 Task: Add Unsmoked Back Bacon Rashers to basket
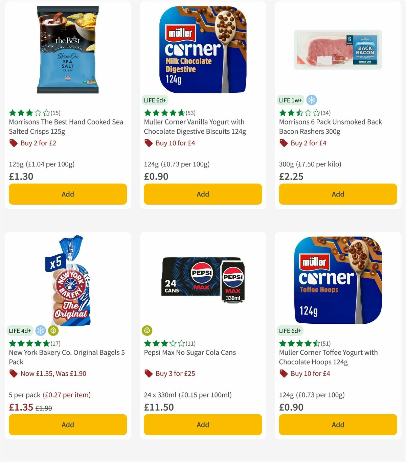pyautogui.click(x=338, y=194)
